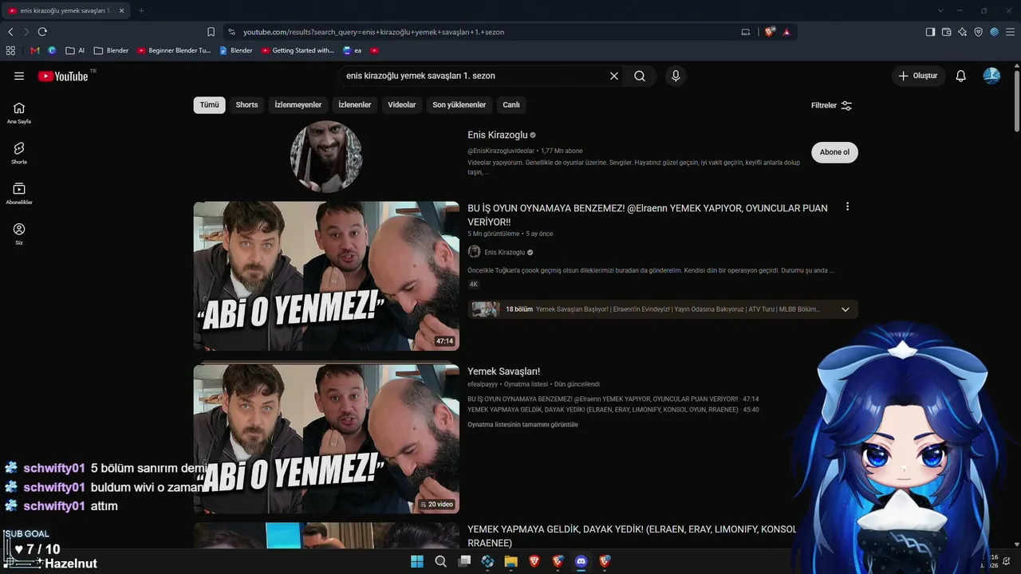Play the 47:14 video thumbnail
The height and width of the screenshot is (574, 1021).
(326, 276)
